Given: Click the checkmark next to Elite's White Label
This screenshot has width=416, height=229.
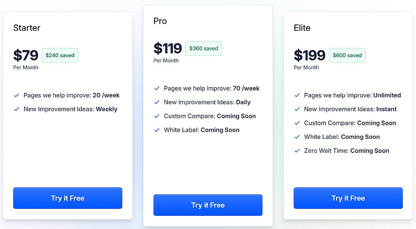Looking at the screenshot, I should tap(297, 137).
